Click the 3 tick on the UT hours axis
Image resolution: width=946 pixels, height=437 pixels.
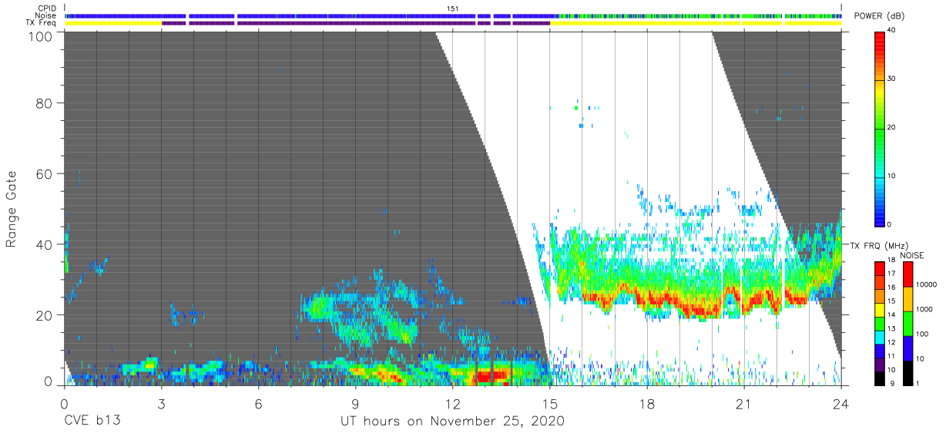pos(161,403)
